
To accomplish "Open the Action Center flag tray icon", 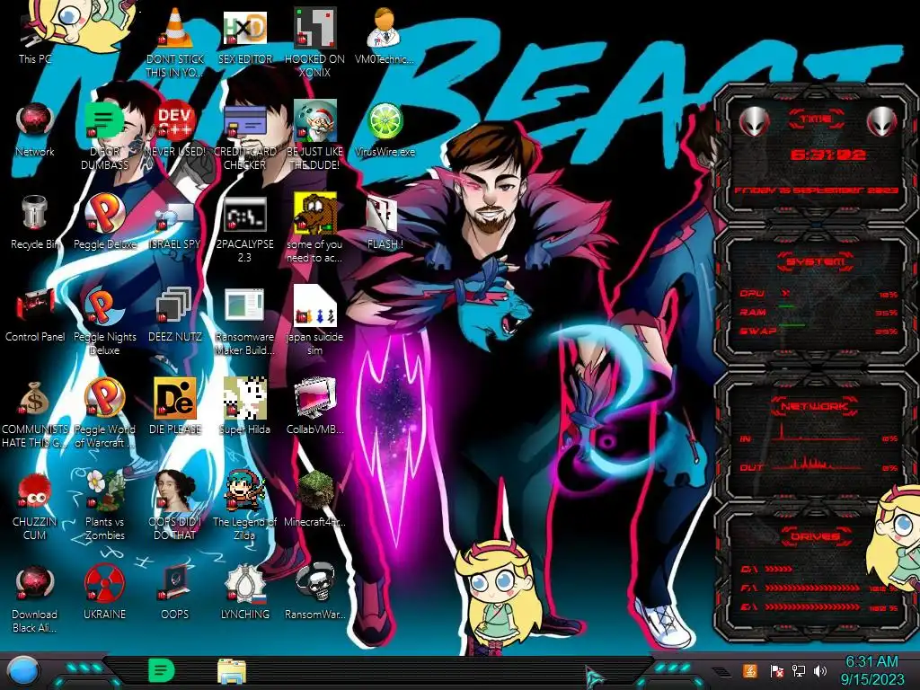I will tap(777, 670).
